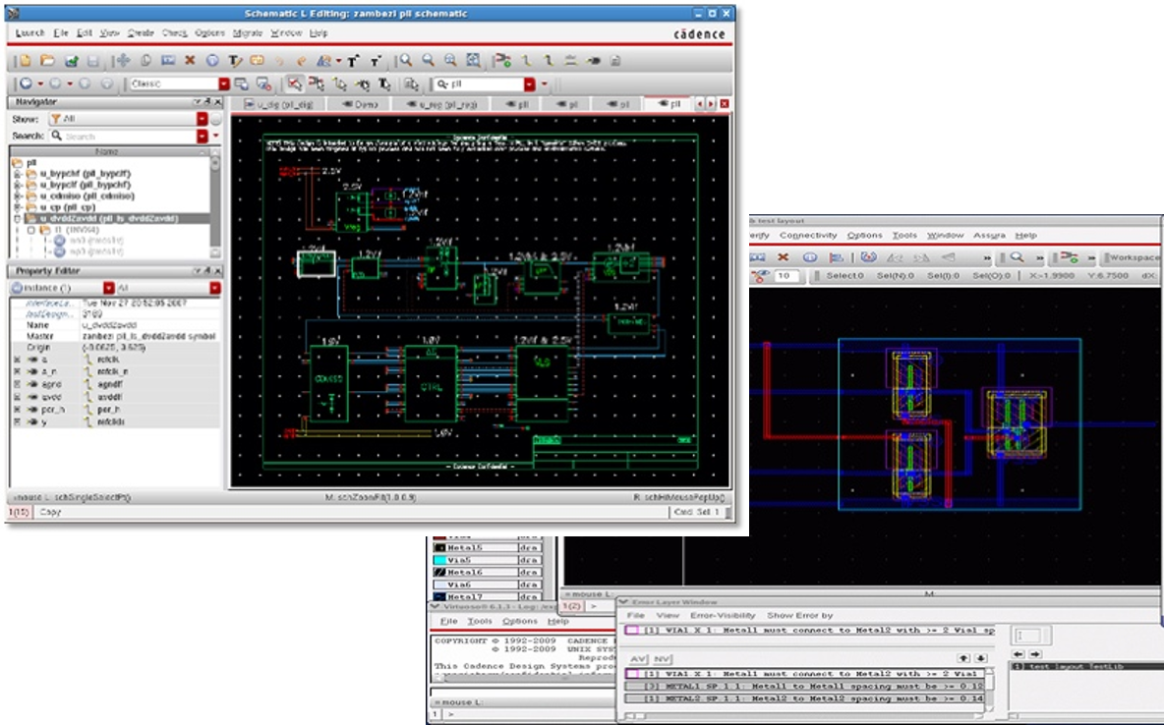Click the Check and Save icon
This screenshot has height=725, width=1164.
(x=71, y=61)
